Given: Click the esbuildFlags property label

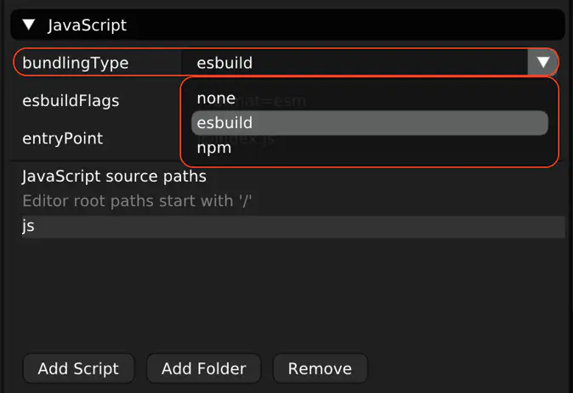Looking at the screenshot, I should [x=71, y=101].
